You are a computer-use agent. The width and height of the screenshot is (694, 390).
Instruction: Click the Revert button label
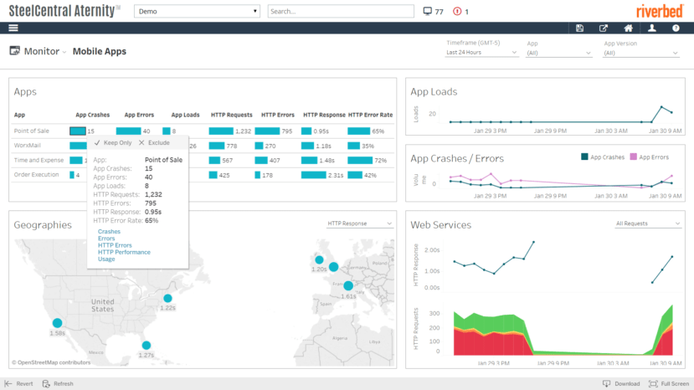(25, 384)
